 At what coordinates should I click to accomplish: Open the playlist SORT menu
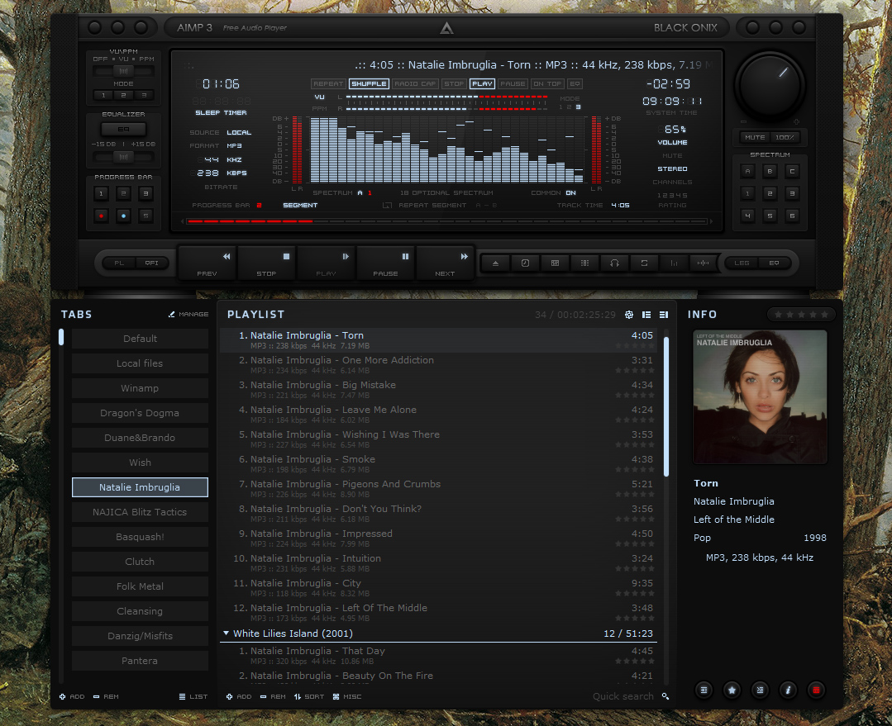309,696
